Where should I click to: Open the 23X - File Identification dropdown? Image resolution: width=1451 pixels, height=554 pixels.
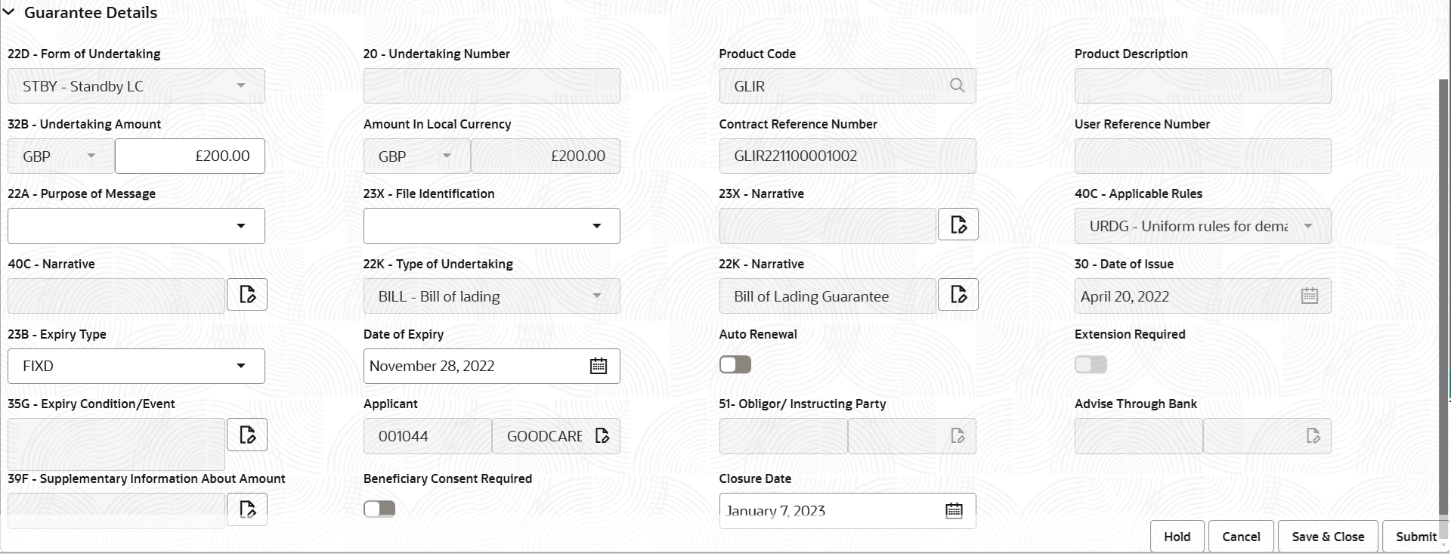click(492, 226)
